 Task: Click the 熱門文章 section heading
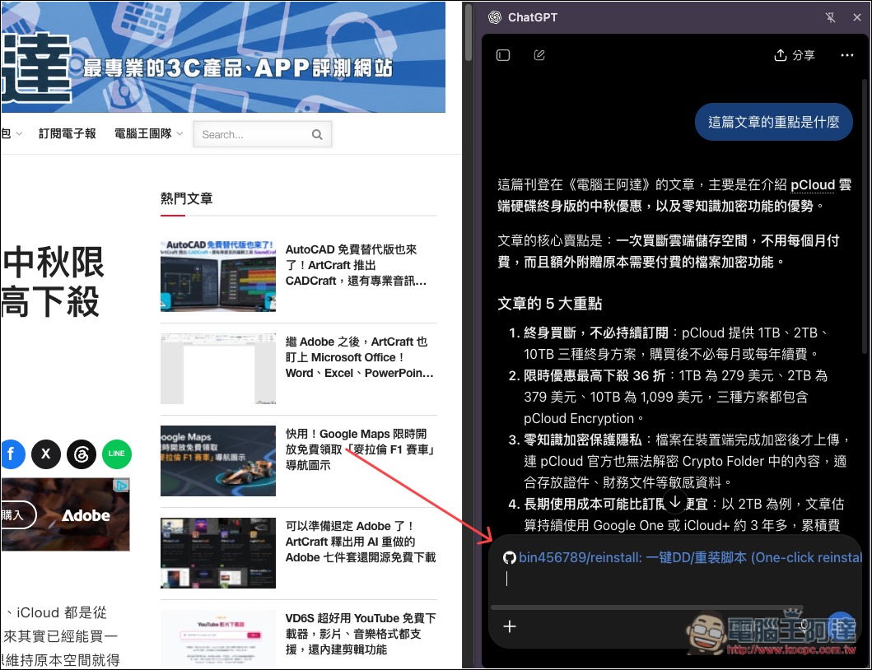[186, 198]
